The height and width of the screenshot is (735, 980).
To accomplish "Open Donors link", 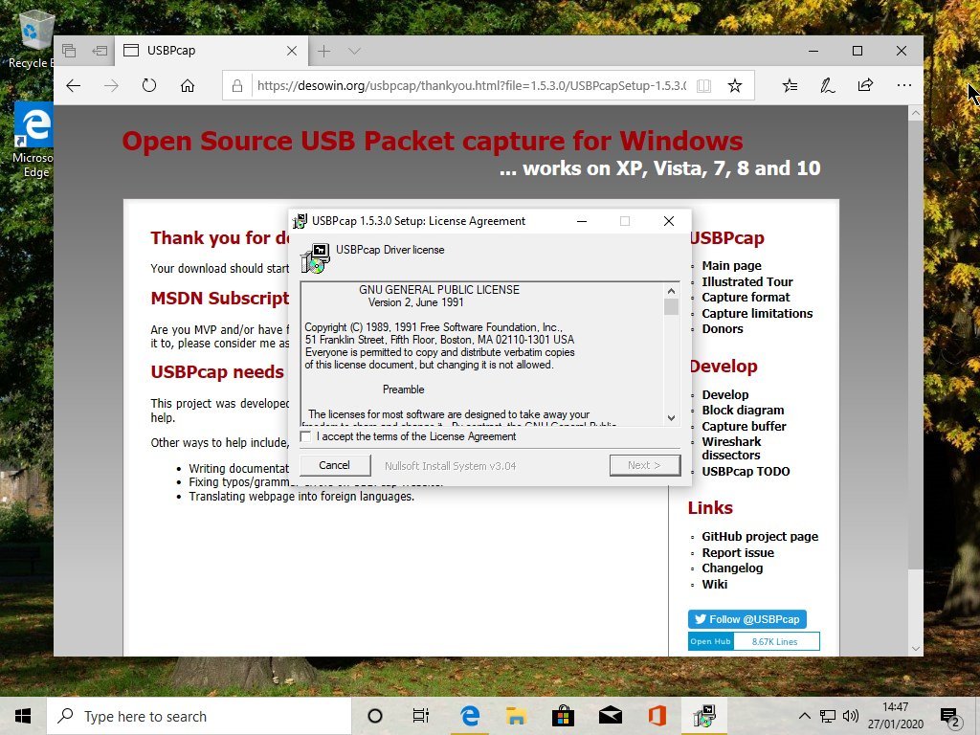I will (723, 329).
